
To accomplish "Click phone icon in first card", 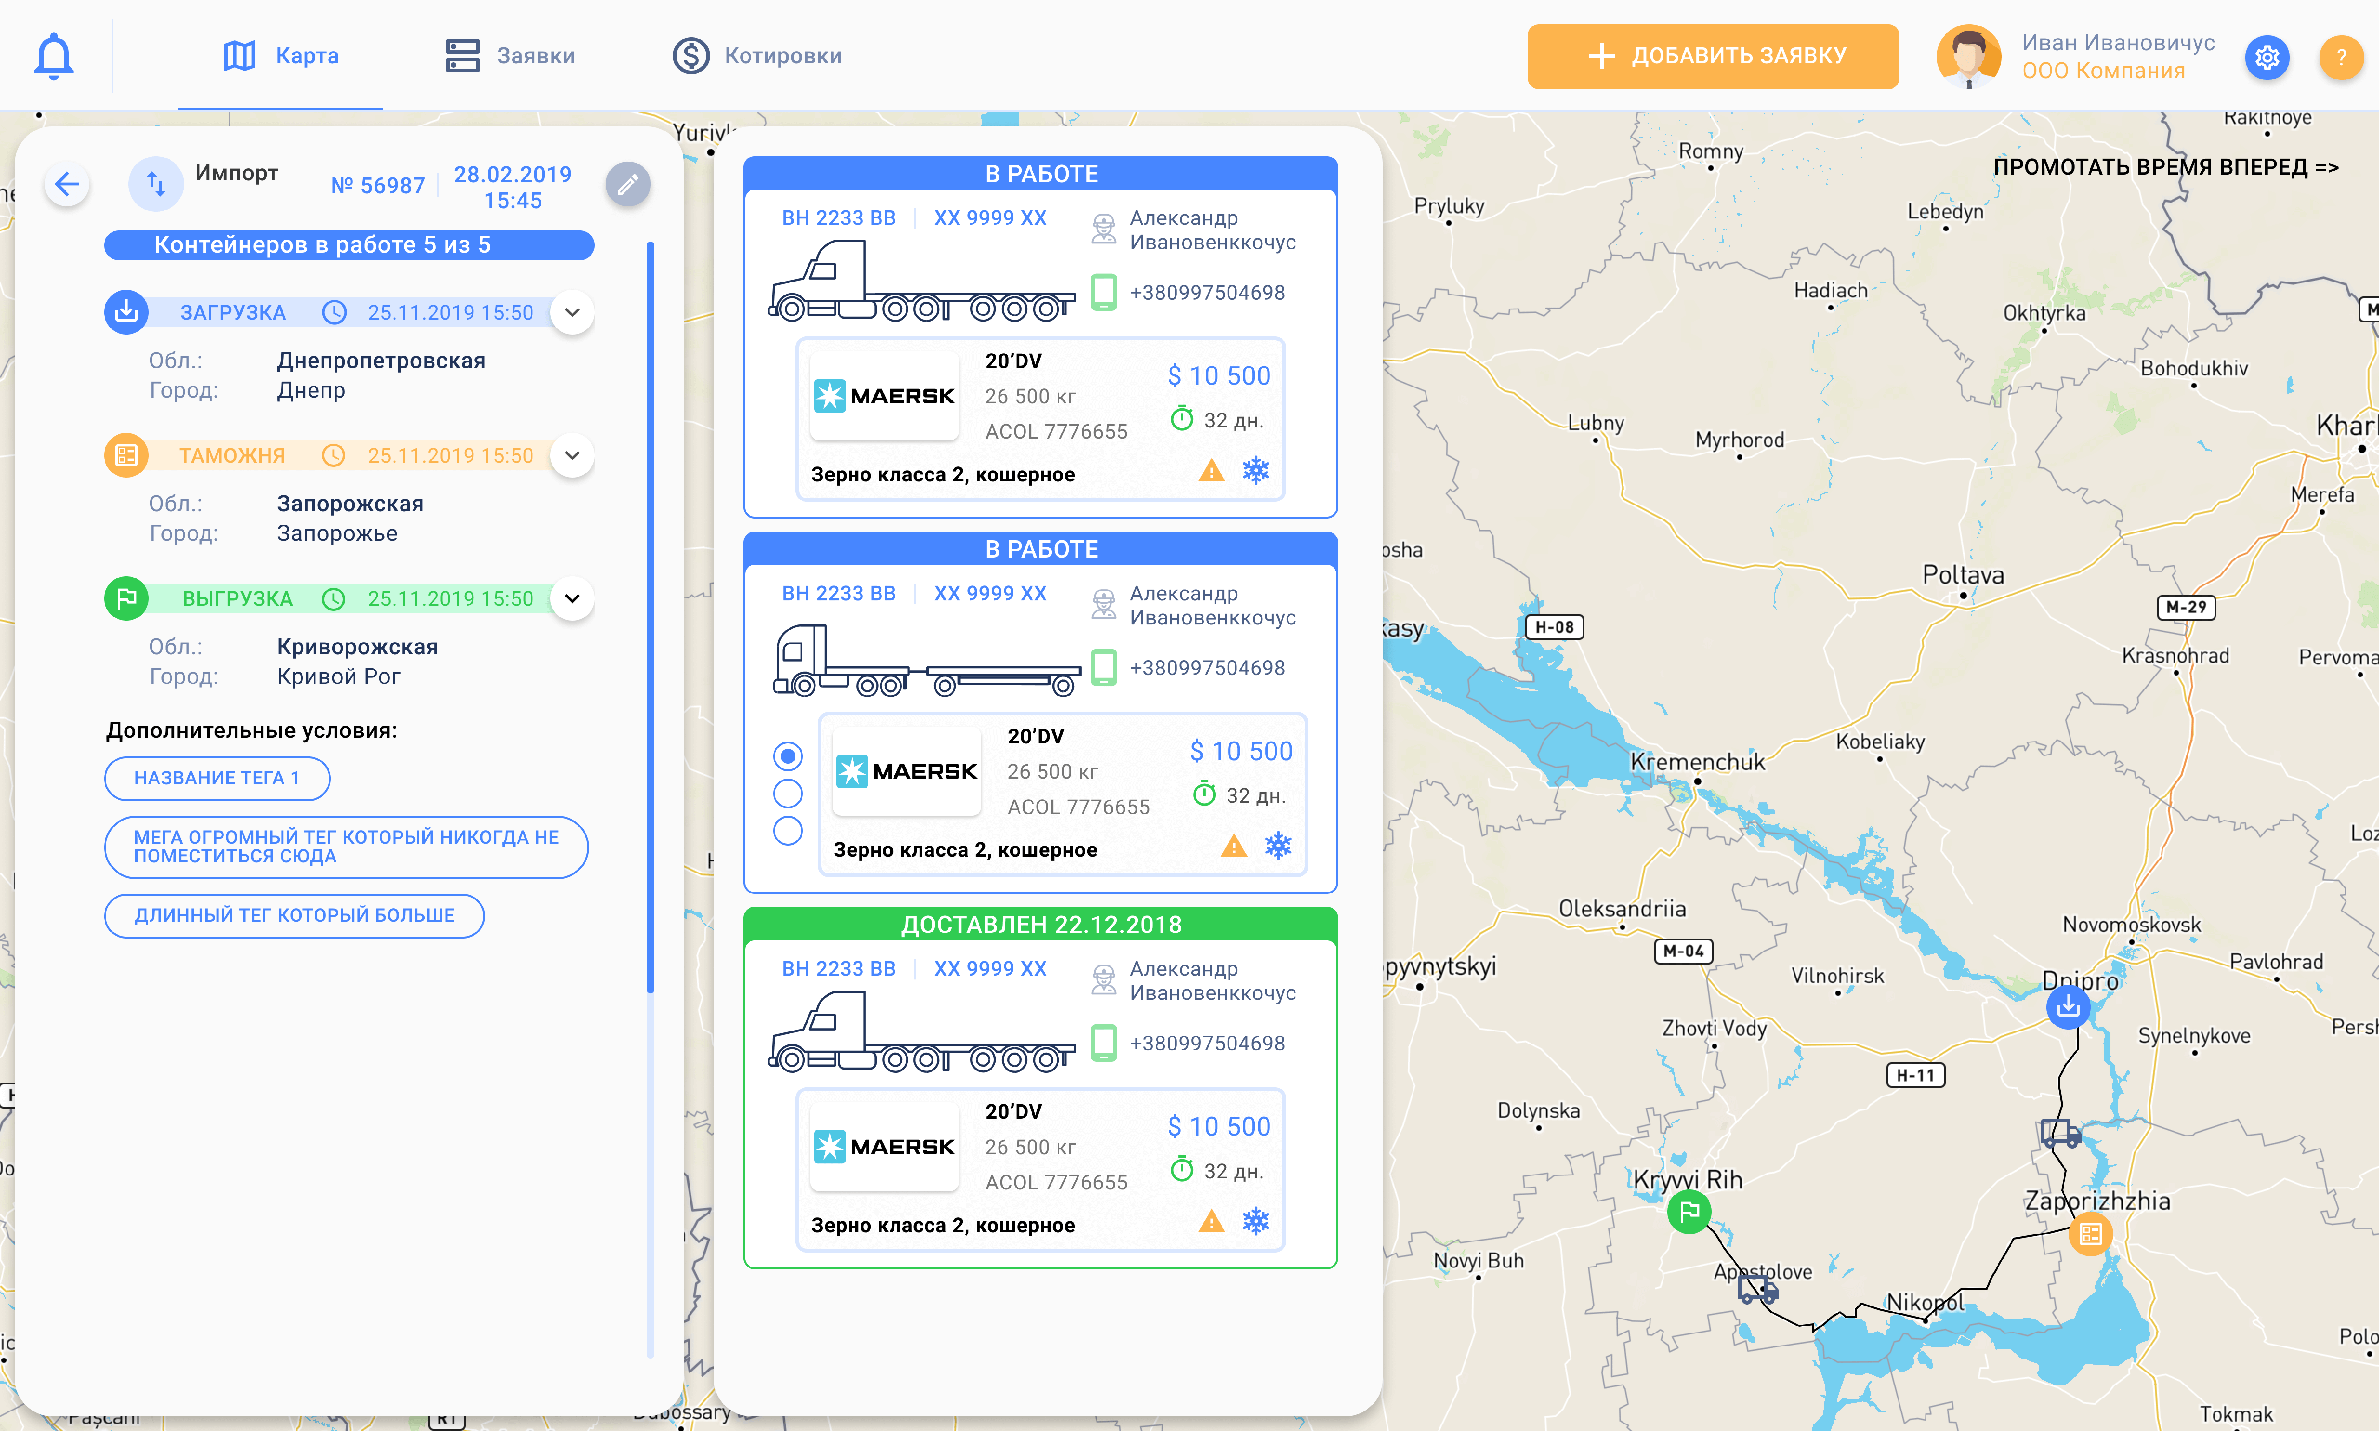I will (x=1103, y=292).
